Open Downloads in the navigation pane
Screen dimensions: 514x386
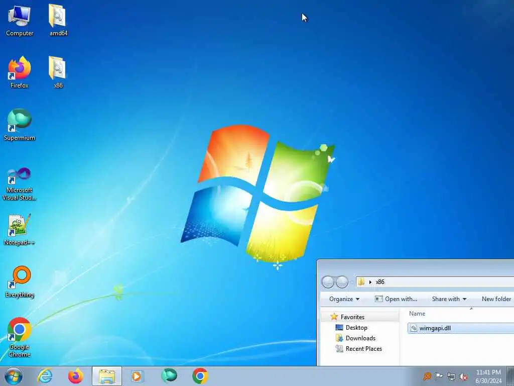pos(360,338)
